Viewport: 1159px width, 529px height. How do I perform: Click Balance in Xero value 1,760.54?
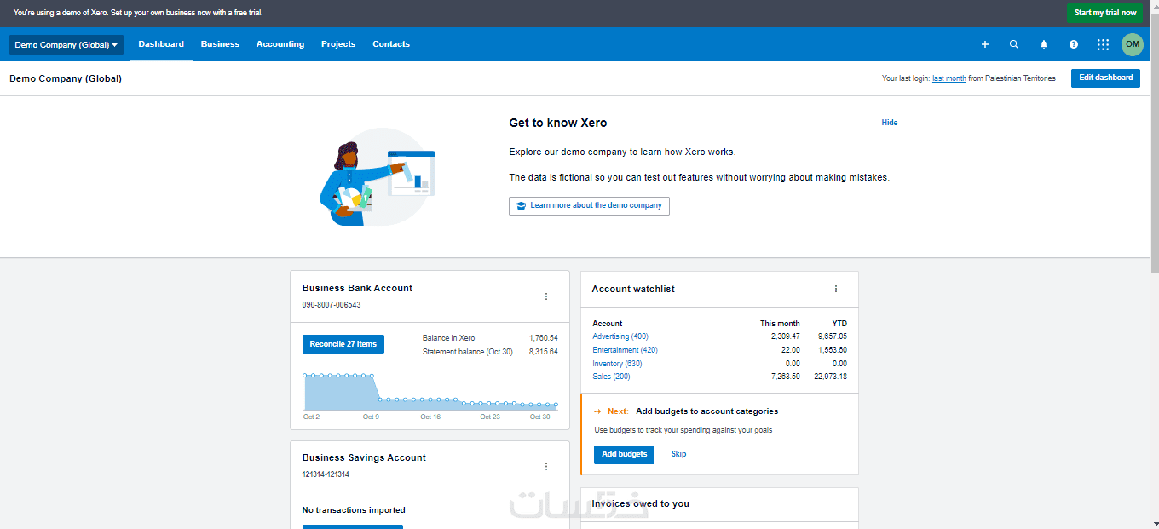[x=543, y=338]
